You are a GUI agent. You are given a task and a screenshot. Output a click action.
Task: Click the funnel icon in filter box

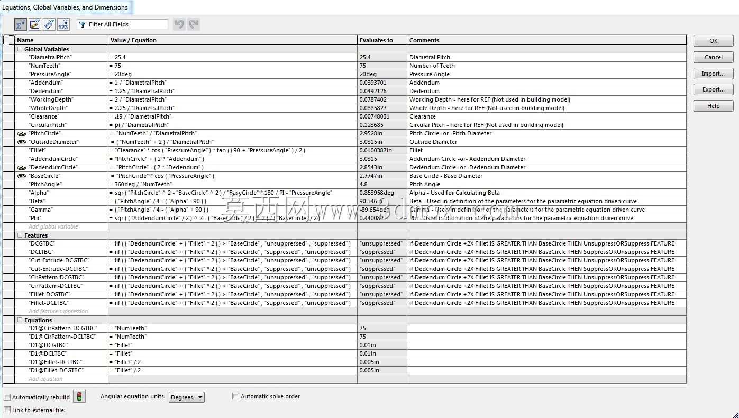(x=82, y=24)
